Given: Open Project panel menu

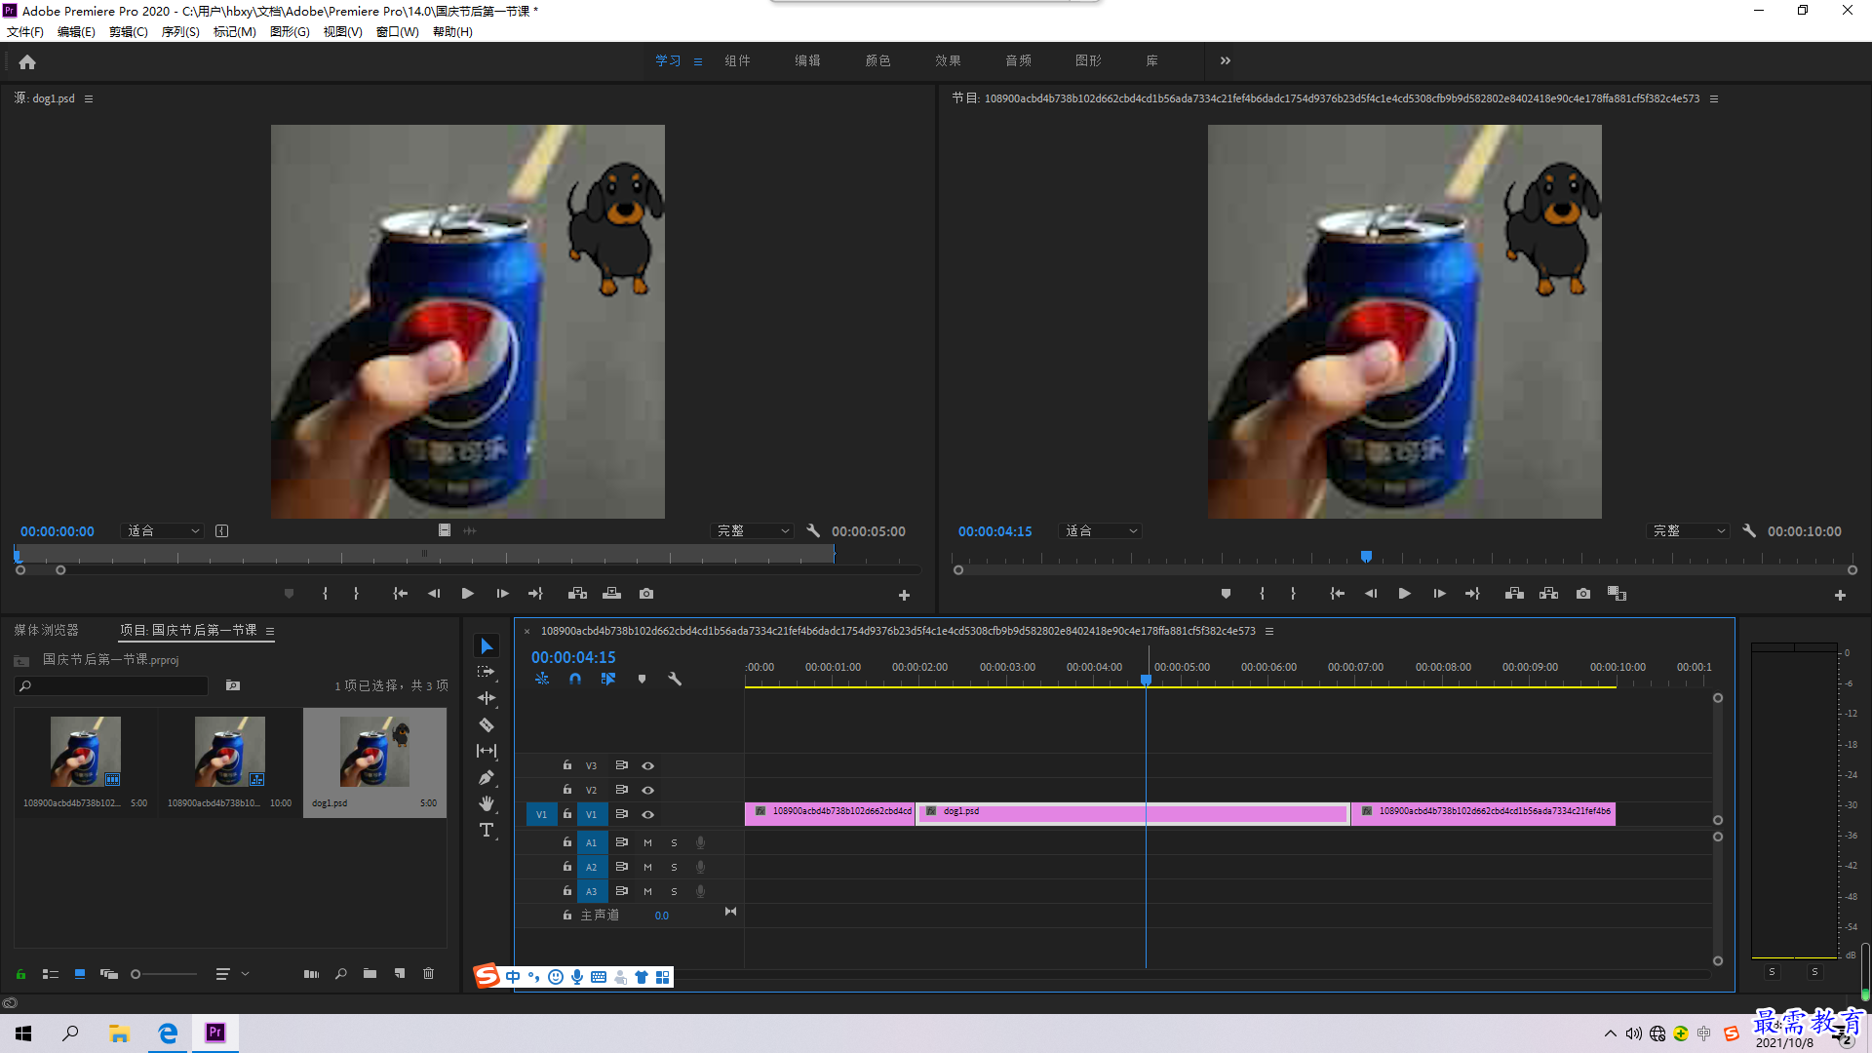Looking at the screenshot, I should click(x=270, y=631).
